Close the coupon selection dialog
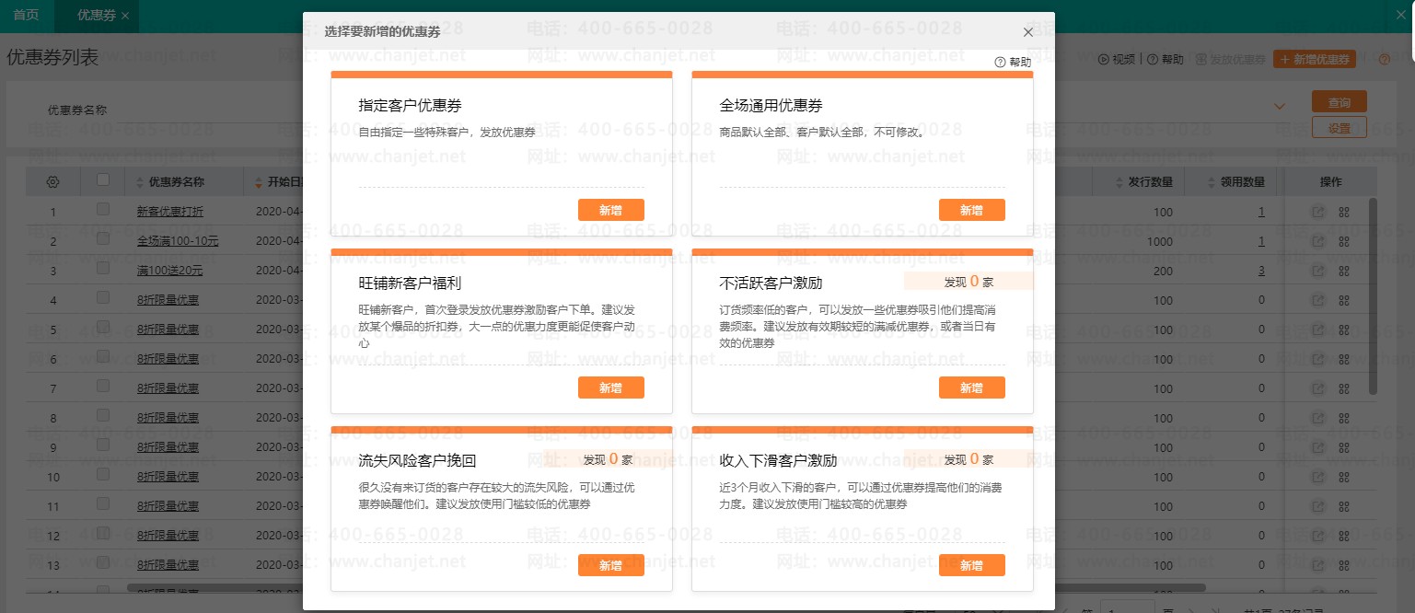This screenshot has width=1415, height=613. click(1028, 32)
